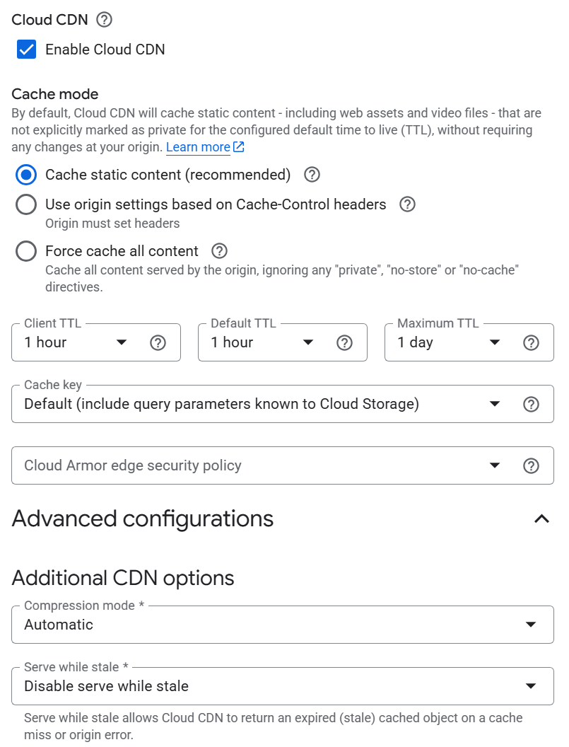Viewport: 569px width, 747px height.
Task: Select Use origin settings based on Cache-Control headers
Action: (25, 204)
